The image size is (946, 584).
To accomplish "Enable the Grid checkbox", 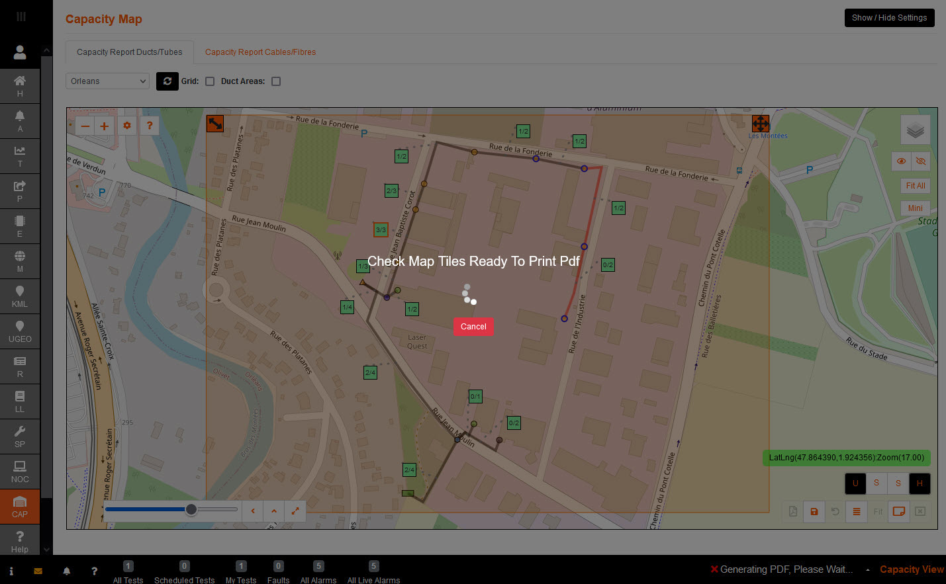I will pyautogui.click(x=210, y=81).
